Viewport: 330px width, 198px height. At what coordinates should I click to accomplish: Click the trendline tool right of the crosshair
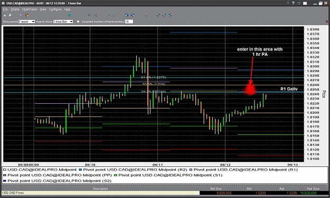[x=95, y=15]
